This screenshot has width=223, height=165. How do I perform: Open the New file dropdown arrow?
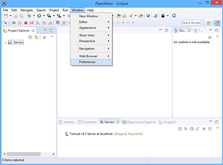click(11, 16)
